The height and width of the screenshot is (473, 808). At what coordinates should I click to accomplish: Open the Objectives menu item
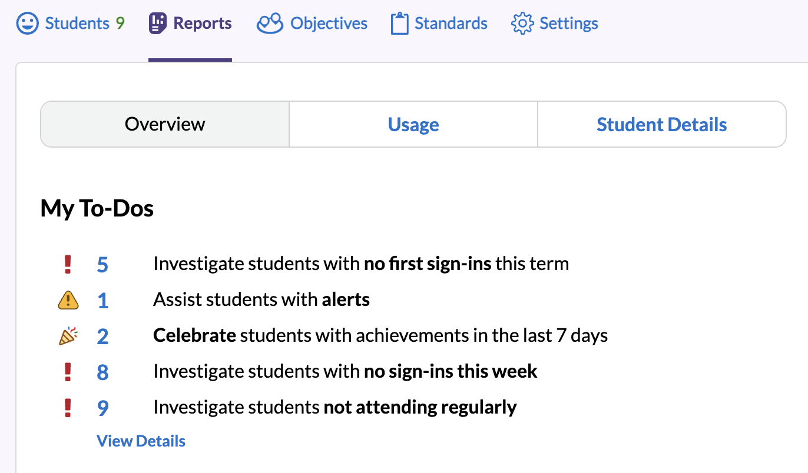pos(329,24)
